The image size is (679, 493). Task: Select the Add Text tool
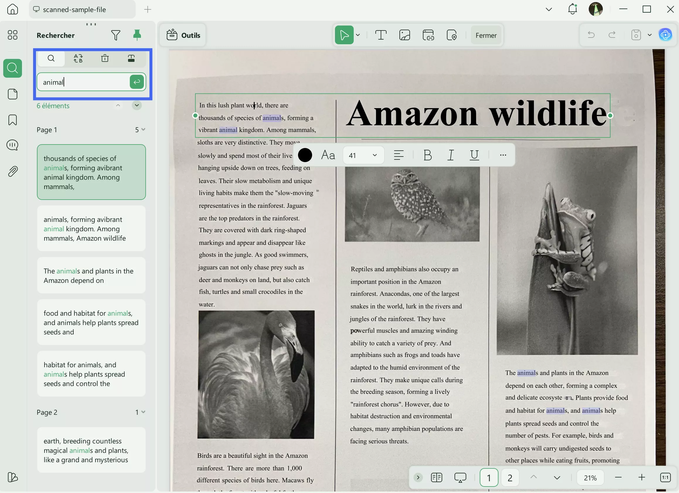point(381,35)
